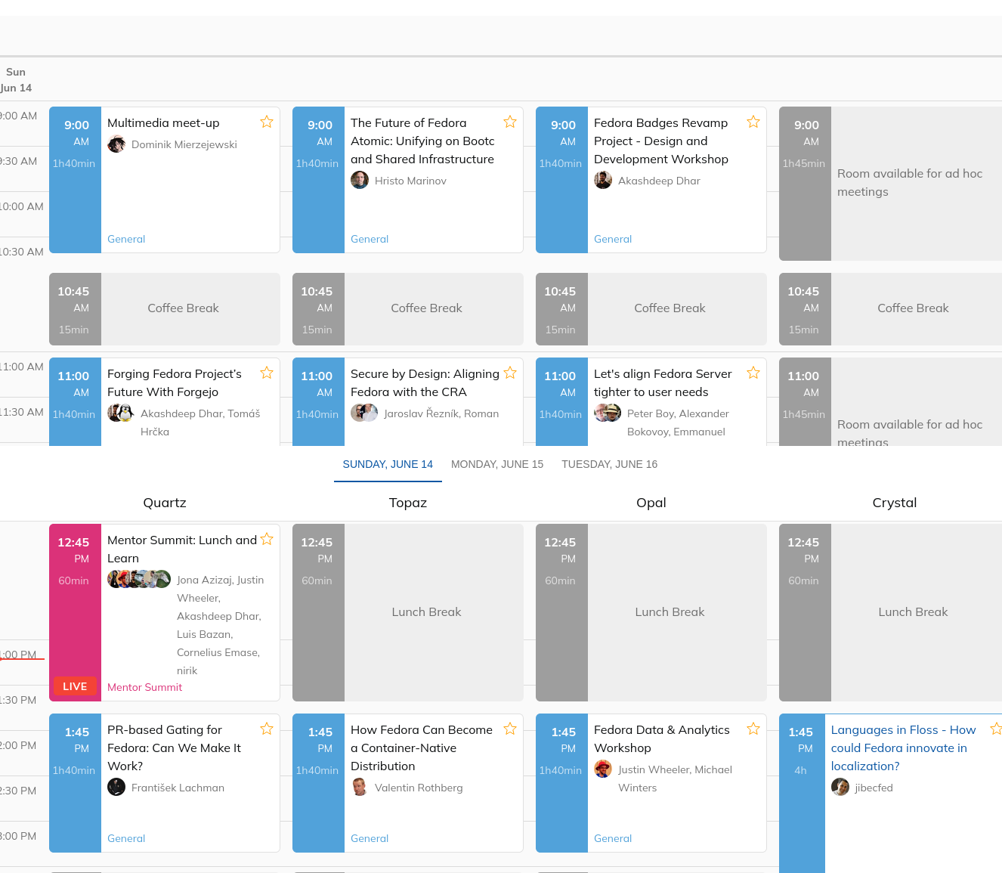Open Let's align Fedora Server session
The image size is (1002, 873).
(663, 383)
